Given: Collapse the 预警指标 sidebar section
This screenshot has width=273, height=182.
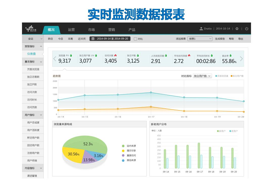Looking at the screenshot, I should pos(33,46).
